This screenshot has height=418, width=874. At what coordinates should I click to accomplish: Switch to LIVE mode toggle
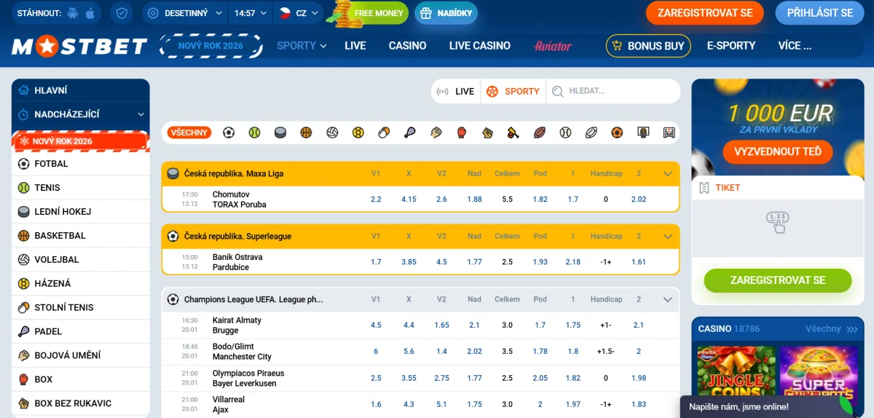(456, 92)
